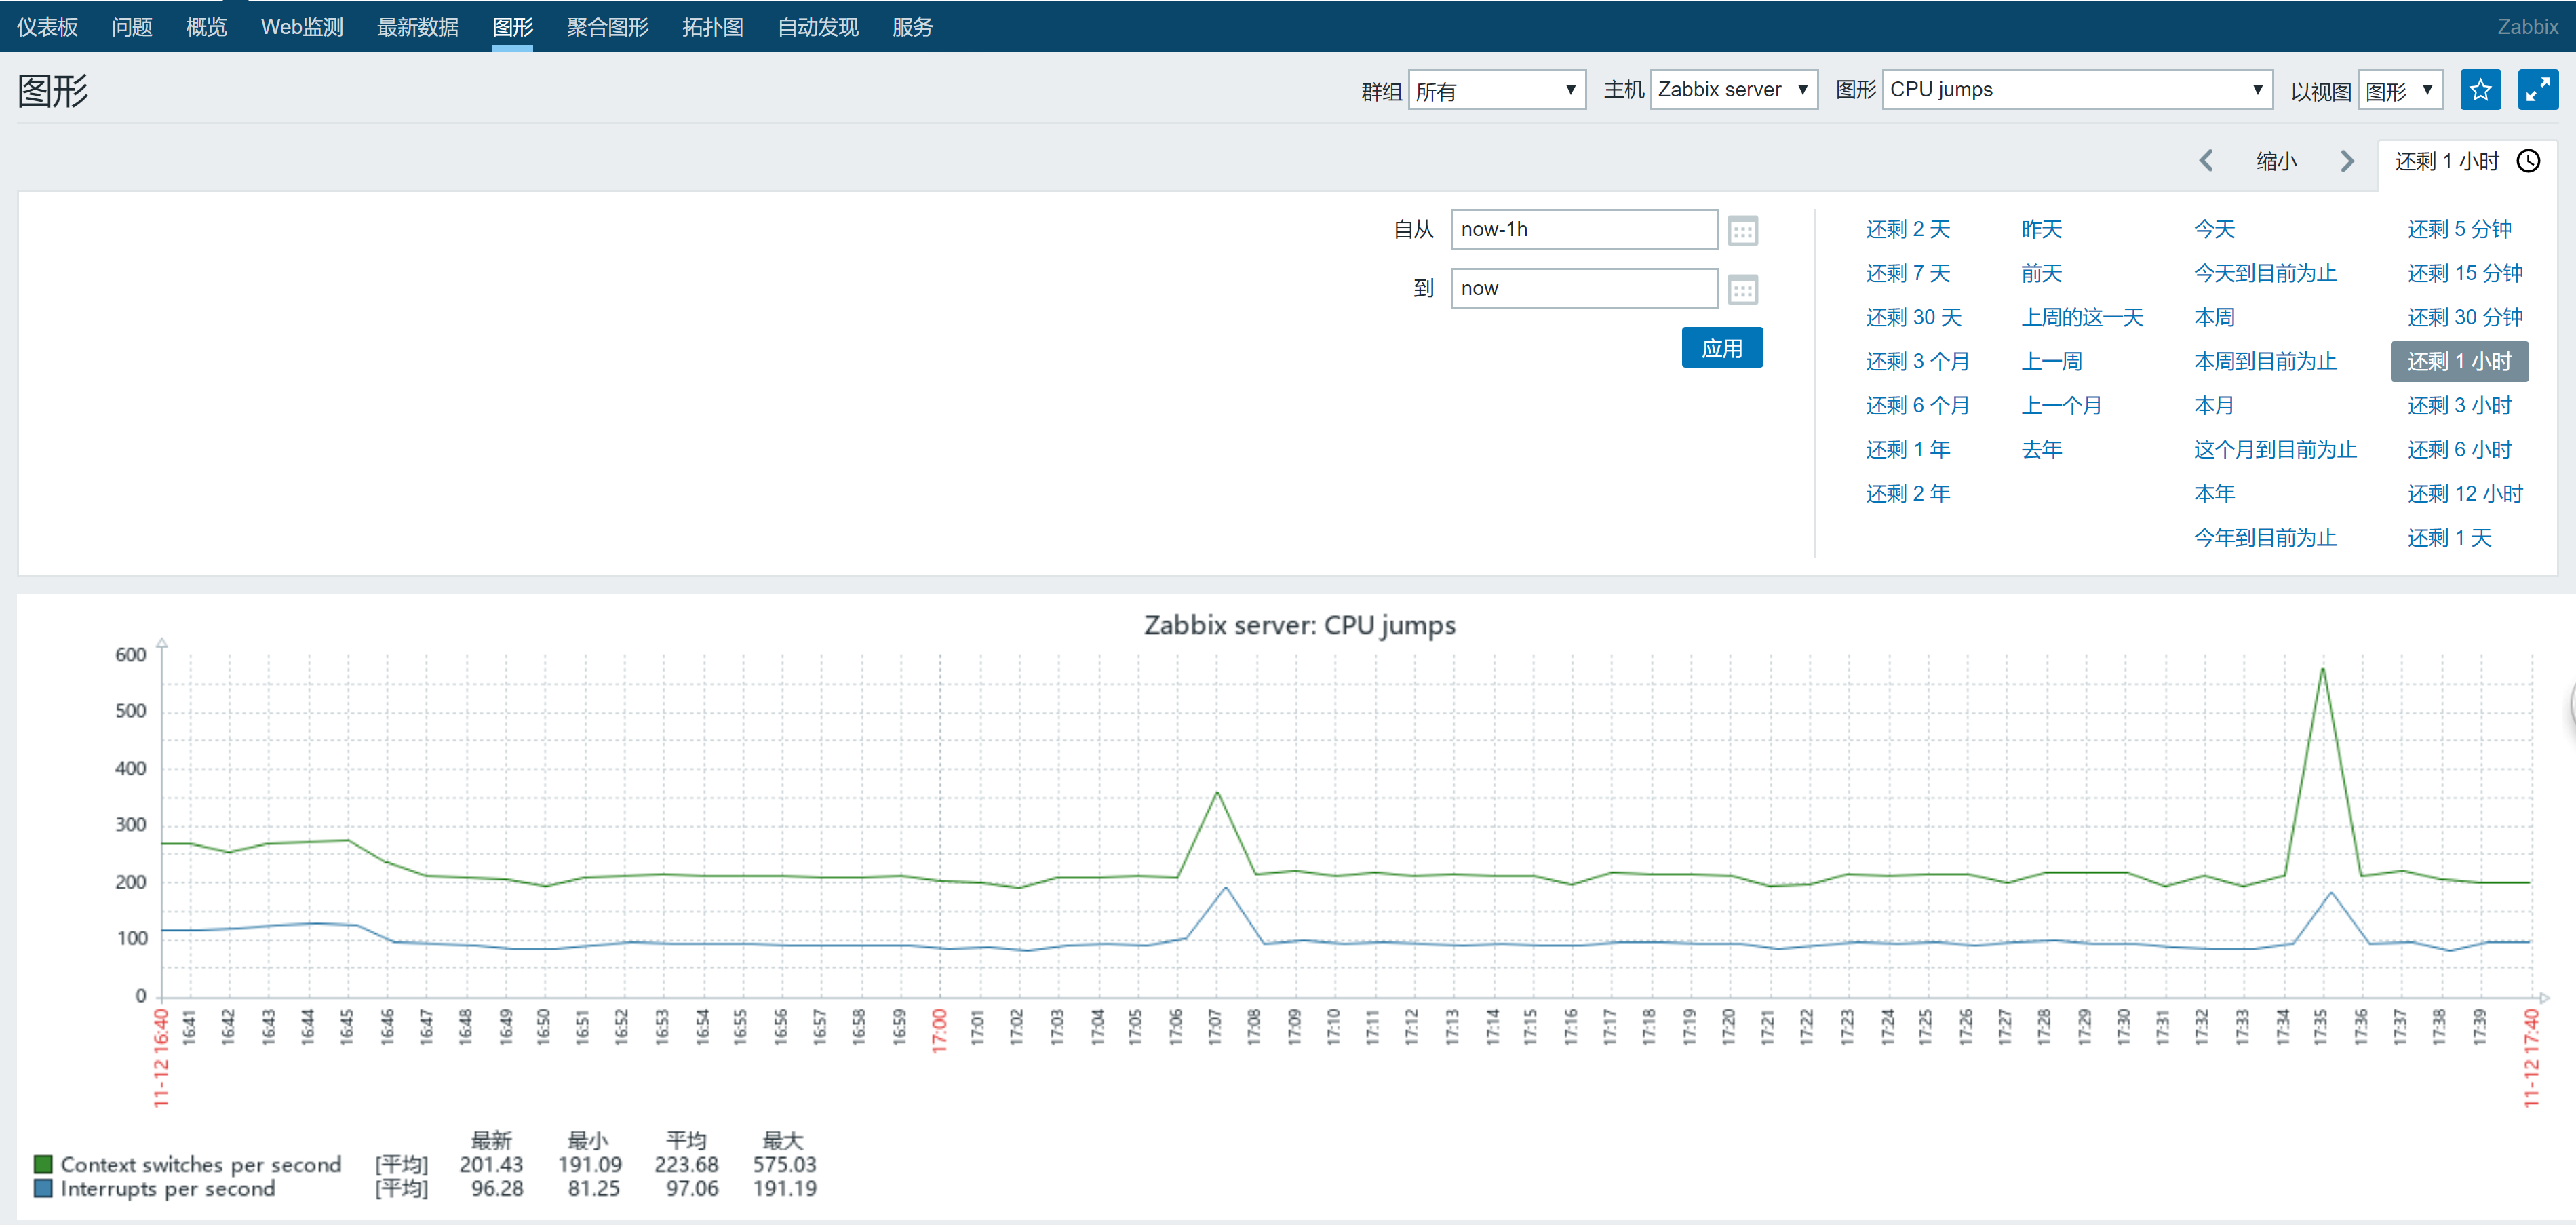This screenshot has width=2576, height=1225.
Task: Open calendar picker beside 到 field
Action: tap(1743, 290)
